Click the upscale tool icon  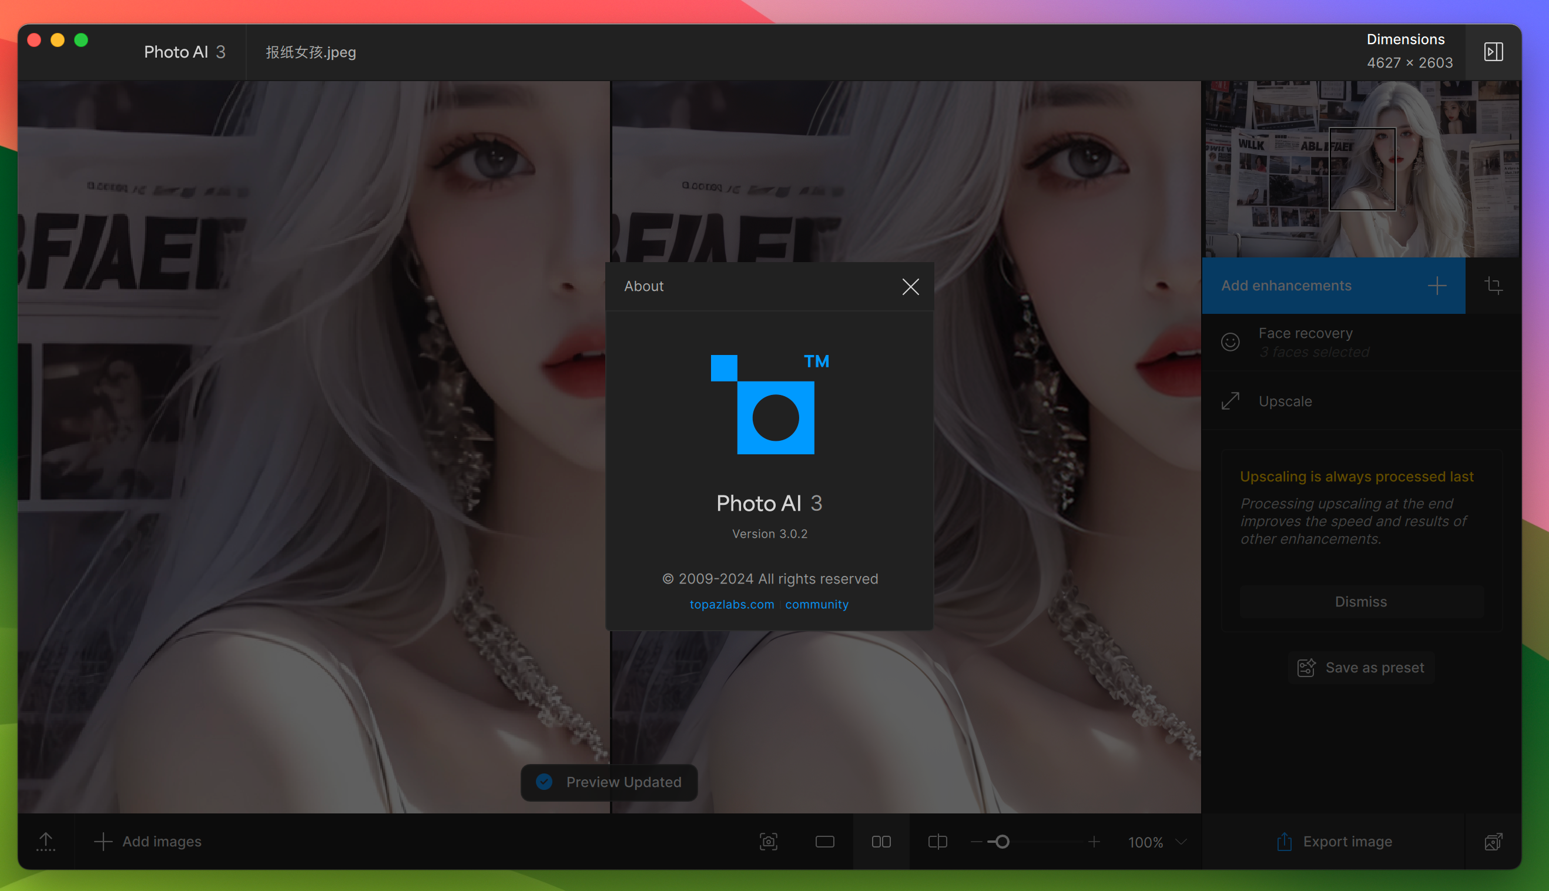pyautogui.click(x=1230, y=400)
